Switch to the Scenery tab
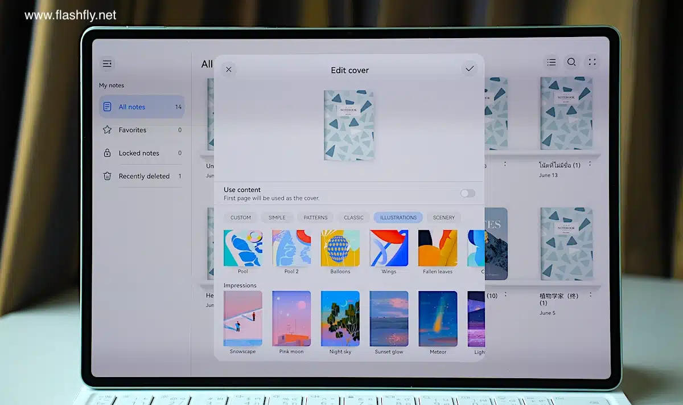Viewport: 683px width, 405px height. coord(443,218)
